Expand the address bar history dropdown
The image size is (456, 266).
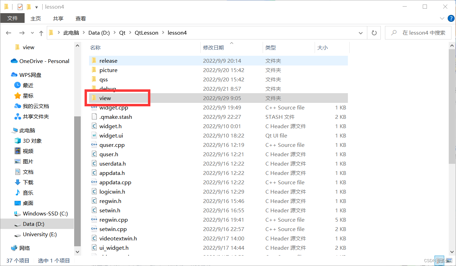tap(361, 33)
